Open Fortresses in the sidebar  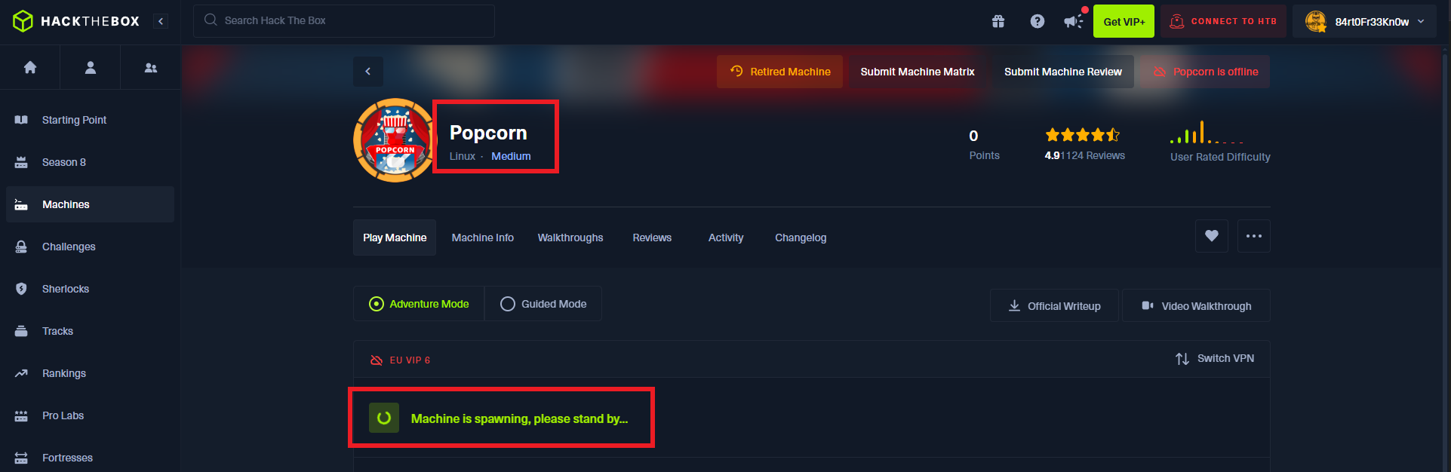pyautogui.click(x=90, y=458)
